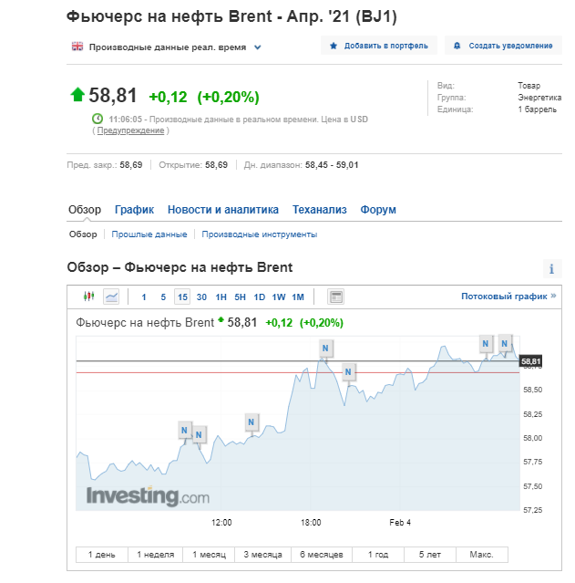Open news marker N on the red line after 18:00
The height and width of the screenshot is (583, 575).
click(348, 372)
